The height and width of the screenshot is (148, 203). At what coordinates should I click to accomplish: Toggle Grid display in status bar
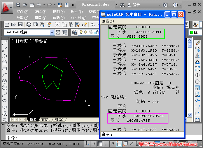click(100, 144)
